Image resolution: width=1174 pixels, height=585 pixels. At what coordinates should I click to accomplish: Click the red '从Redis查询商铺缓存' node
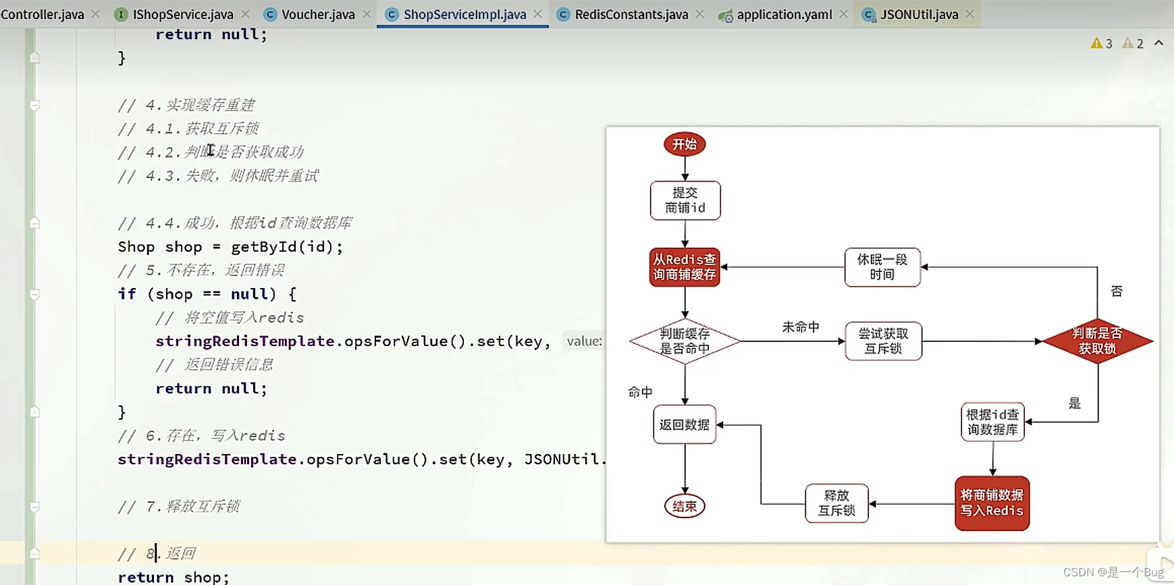click(685, 267)
